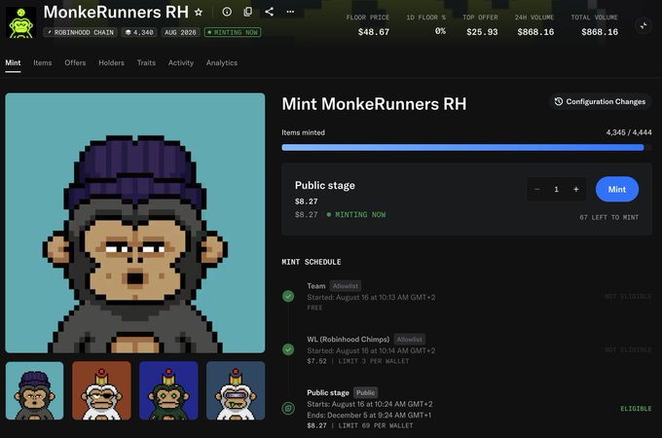Viewport: 662px width, 438px height.
Task: Click the $8.27 LIMIT 69 PER WALLET text
Action: tap(360, 425)
